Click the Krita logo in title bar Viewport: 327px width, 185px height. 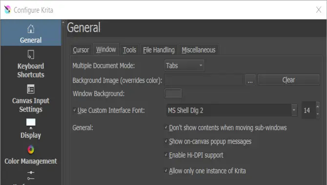tap(7, 10)
